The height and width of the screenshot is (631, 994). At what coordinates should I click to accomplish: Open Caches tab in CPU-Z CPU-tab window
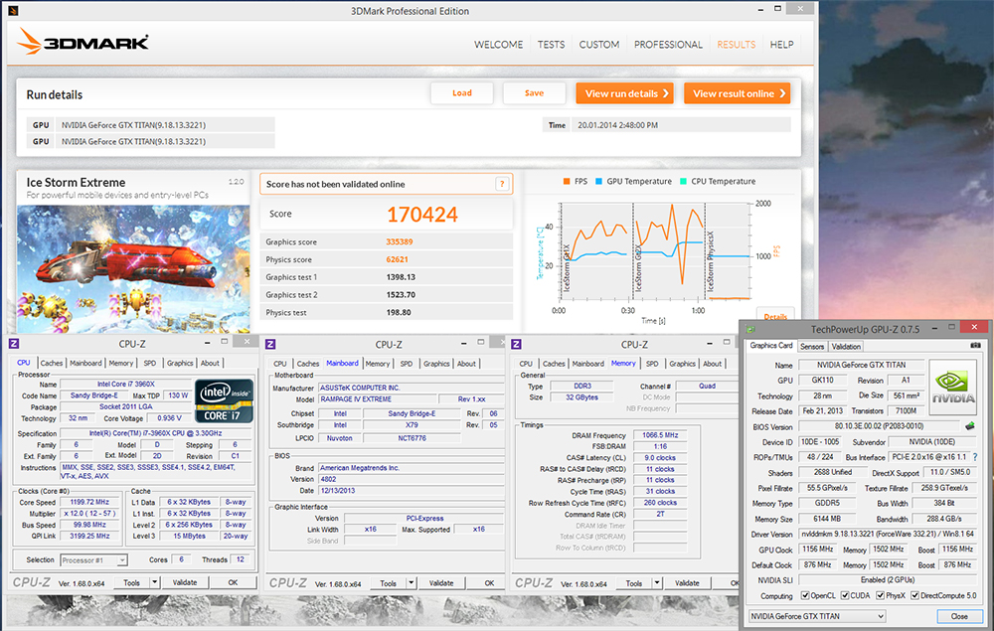point(52,363)
